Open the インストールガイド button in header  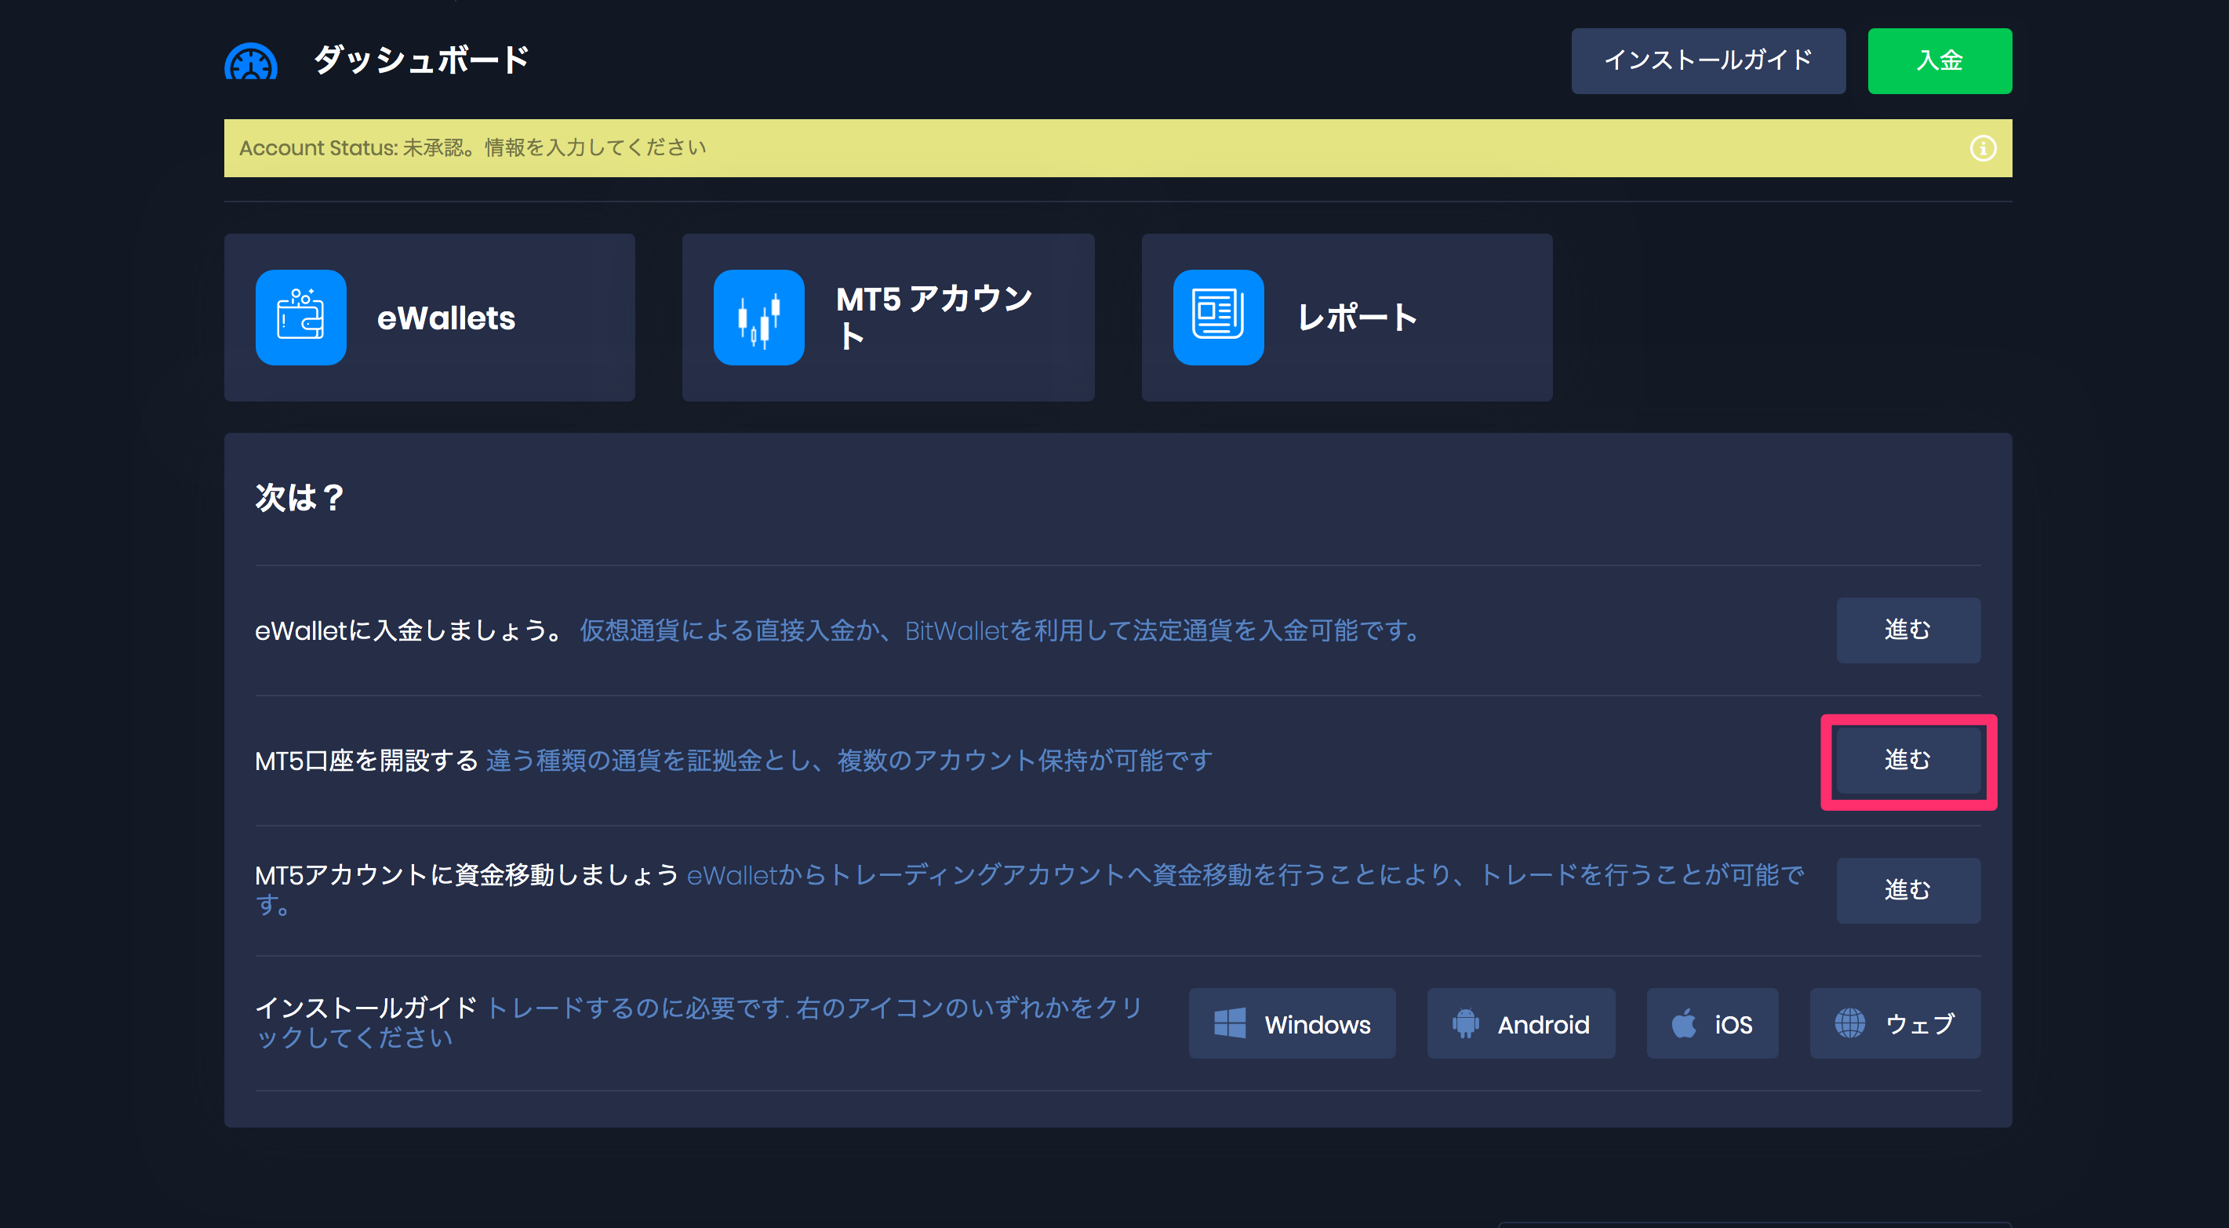[x=1708, y=60]
